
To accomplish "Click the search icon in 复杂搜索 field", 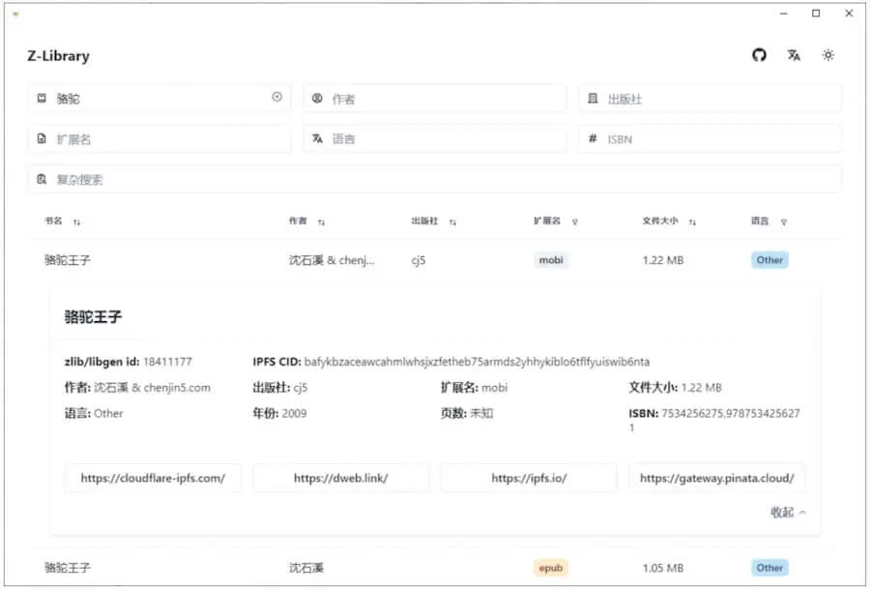I will (40, 179).
